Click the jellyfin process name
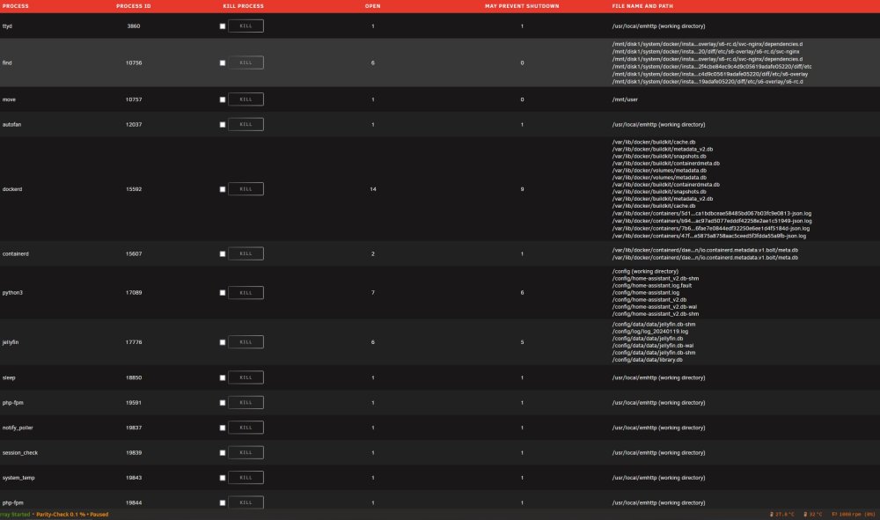Image resolution: width=880 pixels, height=520 pixels. pyautogui.click(x=11, y=342)
